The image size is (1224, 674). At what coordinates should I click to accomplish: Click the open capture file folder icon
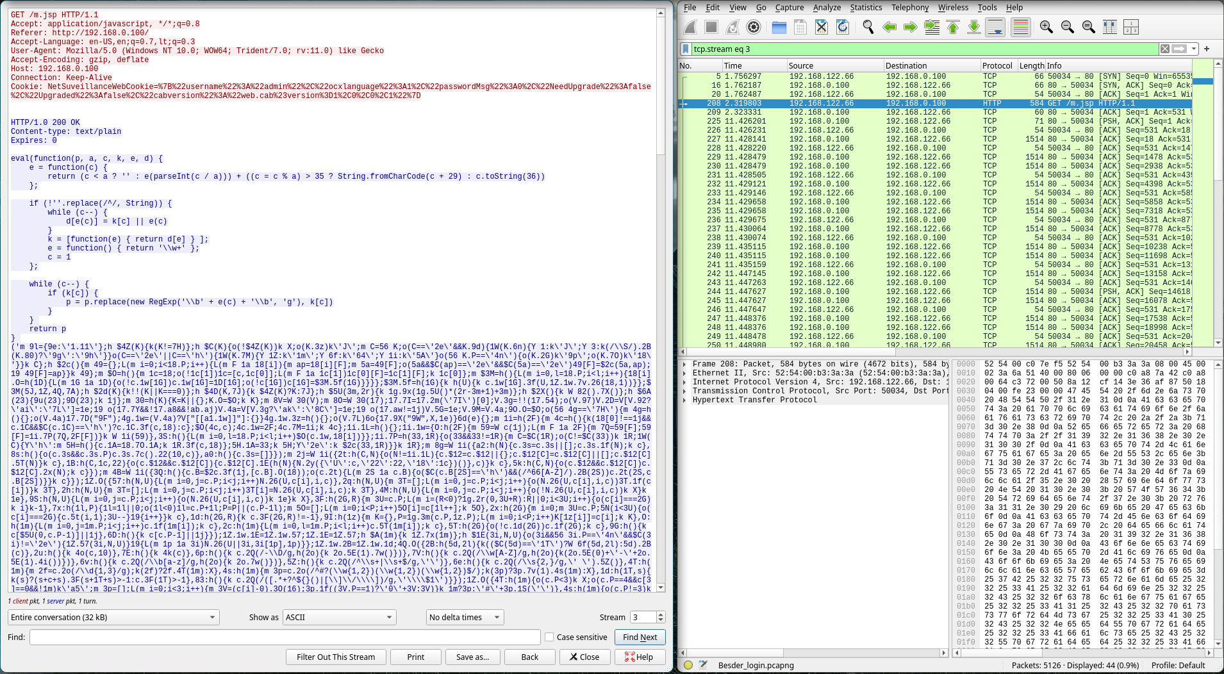pos(779,27)
